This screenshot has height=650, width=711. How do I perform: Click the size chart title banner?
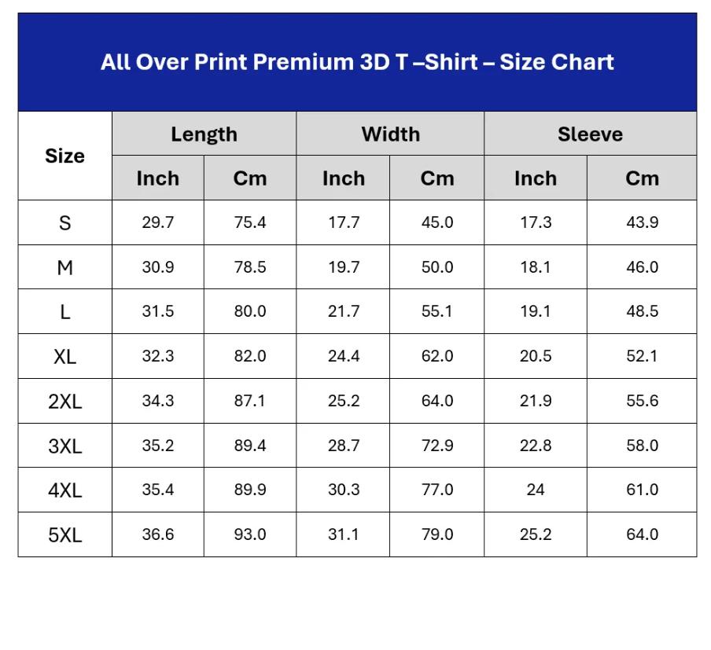(x=357, y=62)
